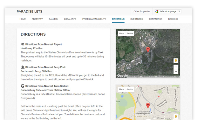
Task: Zoom in on the satellite map
Action: (176, 67)
